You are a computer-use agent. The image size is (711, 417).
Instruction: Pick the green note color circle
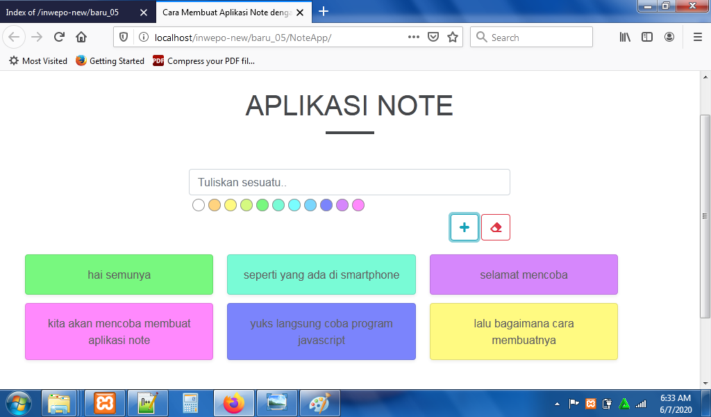pos(262,205)
